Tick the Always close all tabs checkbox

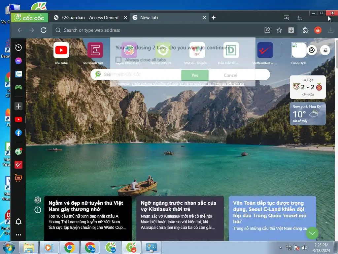[x=118, y=60]
